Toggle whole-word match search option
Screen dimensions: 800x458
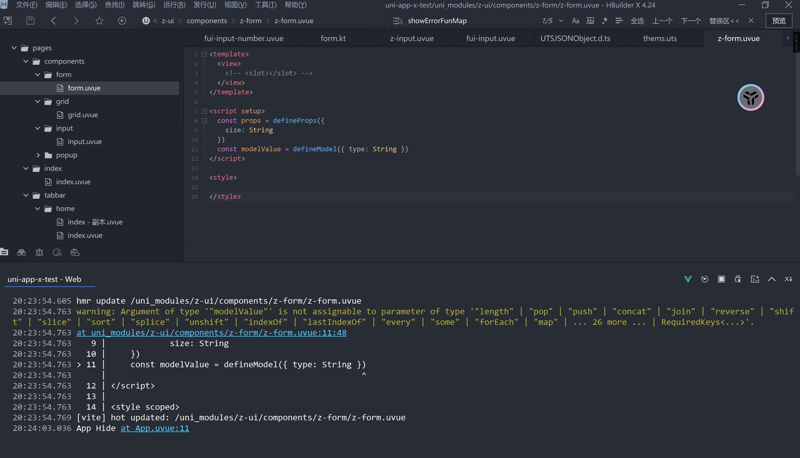point(590,21)
